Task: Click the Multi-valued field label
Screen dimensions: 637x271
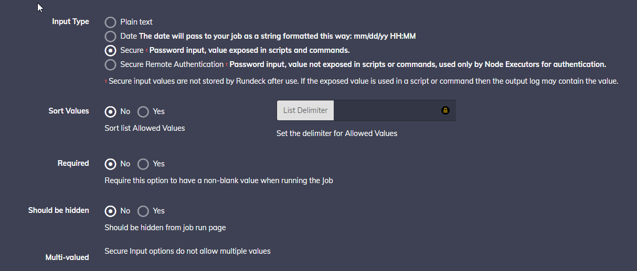Action: pyautogui.click(x=67, y=257)
